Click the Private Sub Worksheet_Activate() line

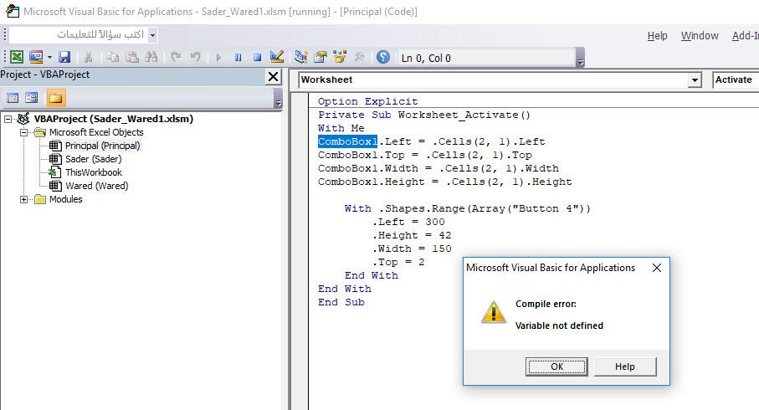click(x=424, y=115)
